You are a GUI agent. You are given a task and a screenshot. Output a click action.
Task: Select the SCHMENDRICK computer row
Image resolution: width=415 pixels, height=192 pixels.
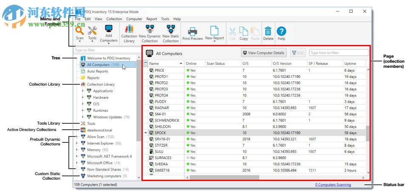[x=254, y=120]
